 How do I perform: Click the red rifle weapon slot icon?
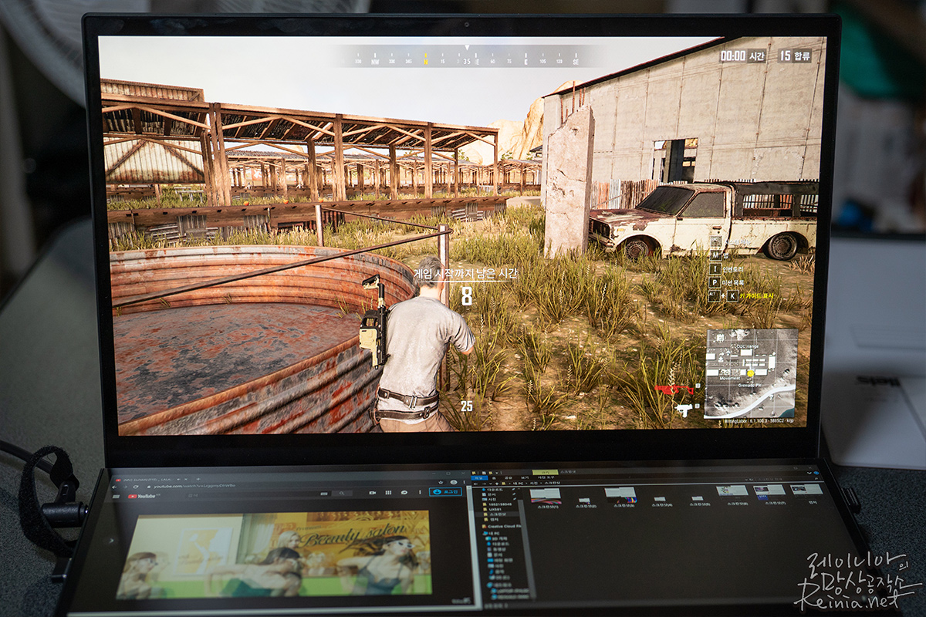[674, 388]
